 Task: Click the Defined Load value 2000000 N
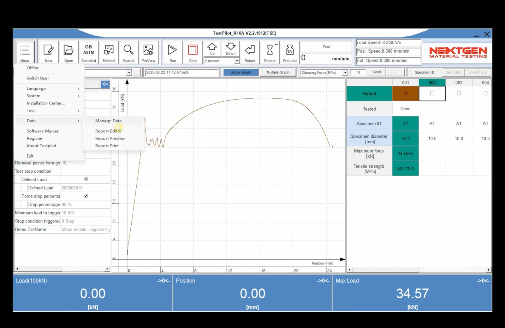tap(85, 188)
